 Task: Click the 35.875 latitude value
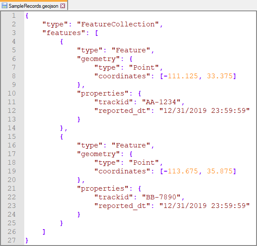(x=220, y=171)
